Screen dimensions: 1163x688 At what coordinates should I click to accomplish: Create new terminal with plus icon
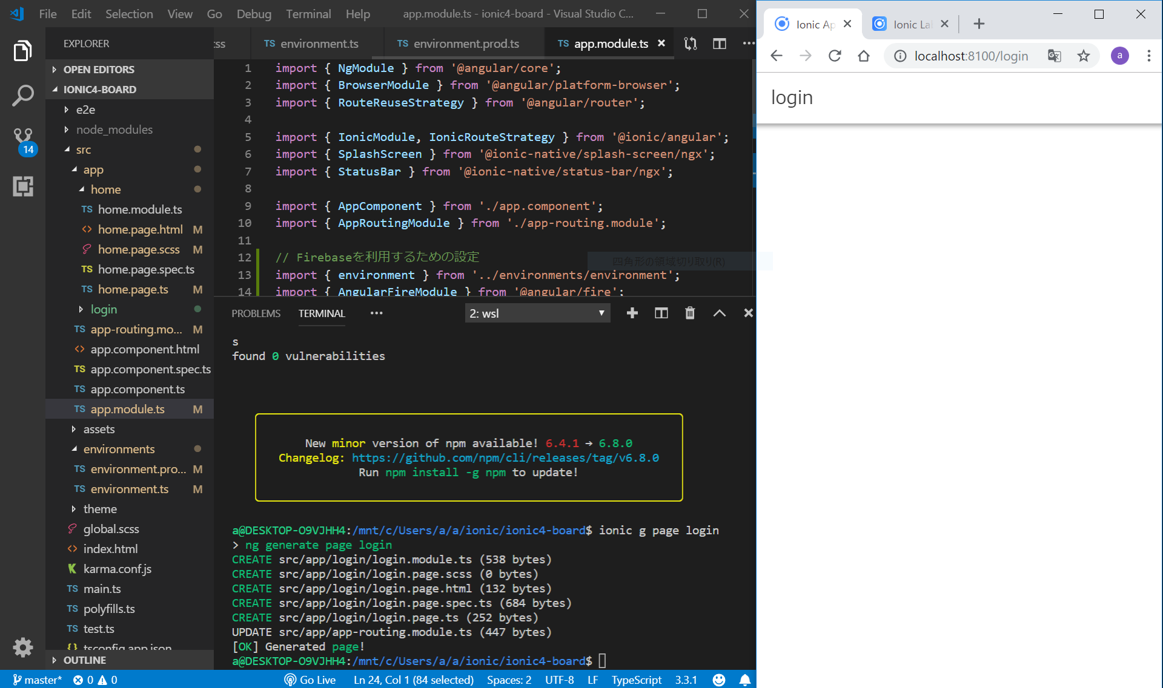(x=632, y=313)
